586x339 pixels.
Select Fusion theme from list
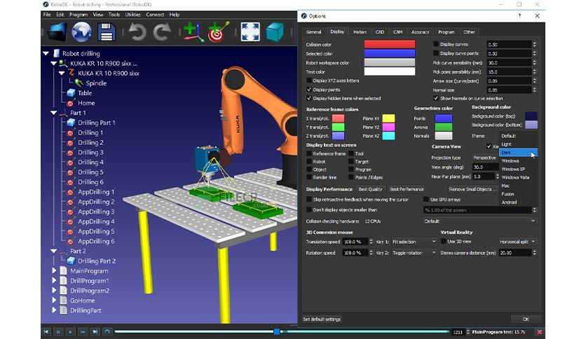tap(518, 194)
